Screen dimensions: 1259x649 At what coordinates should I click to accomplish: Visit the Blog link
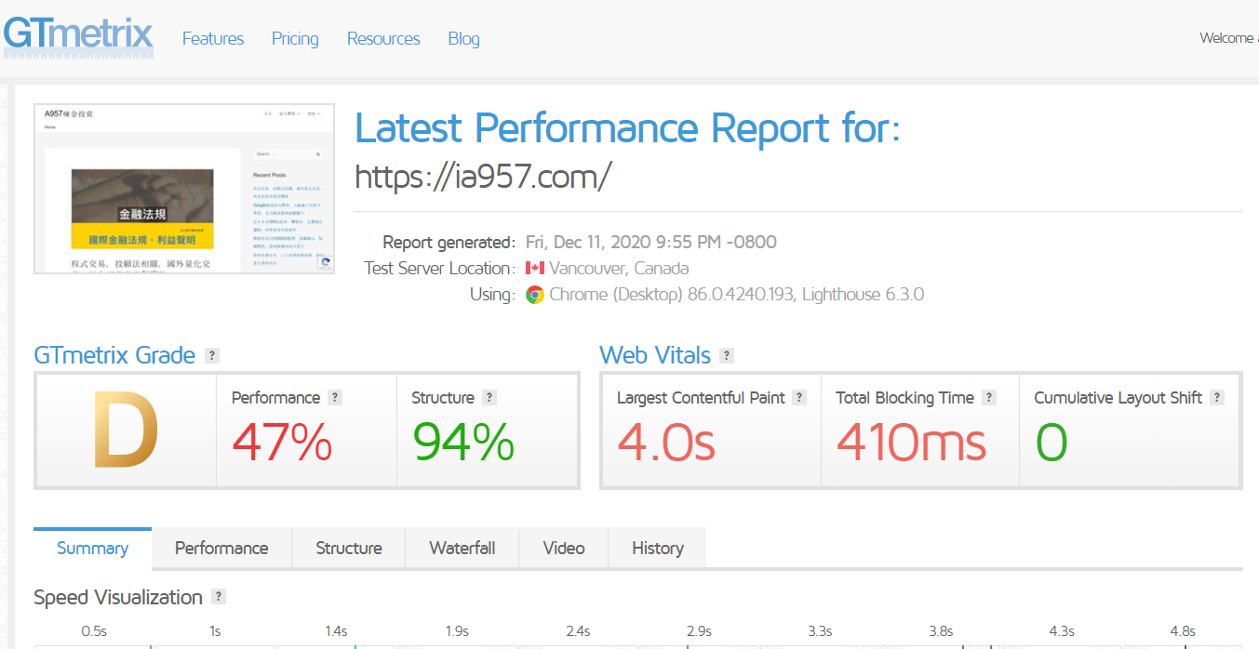coord(463,38)
